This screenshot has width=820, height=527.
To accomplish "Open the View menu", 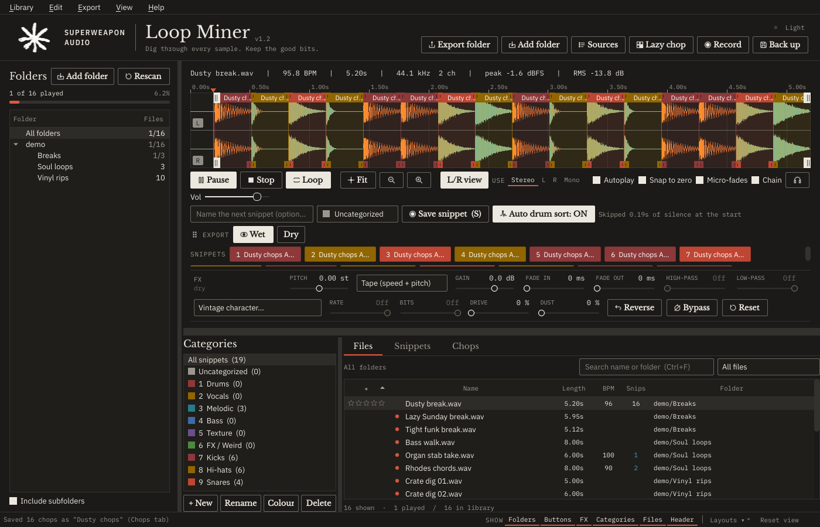I will [x=124, y=8].
